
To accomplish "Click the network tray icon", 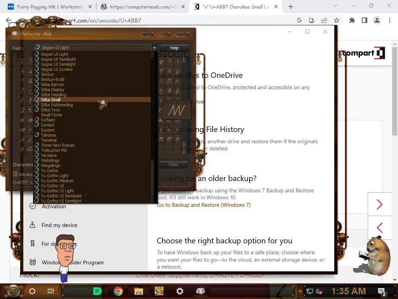I will [x=309, y=291].
